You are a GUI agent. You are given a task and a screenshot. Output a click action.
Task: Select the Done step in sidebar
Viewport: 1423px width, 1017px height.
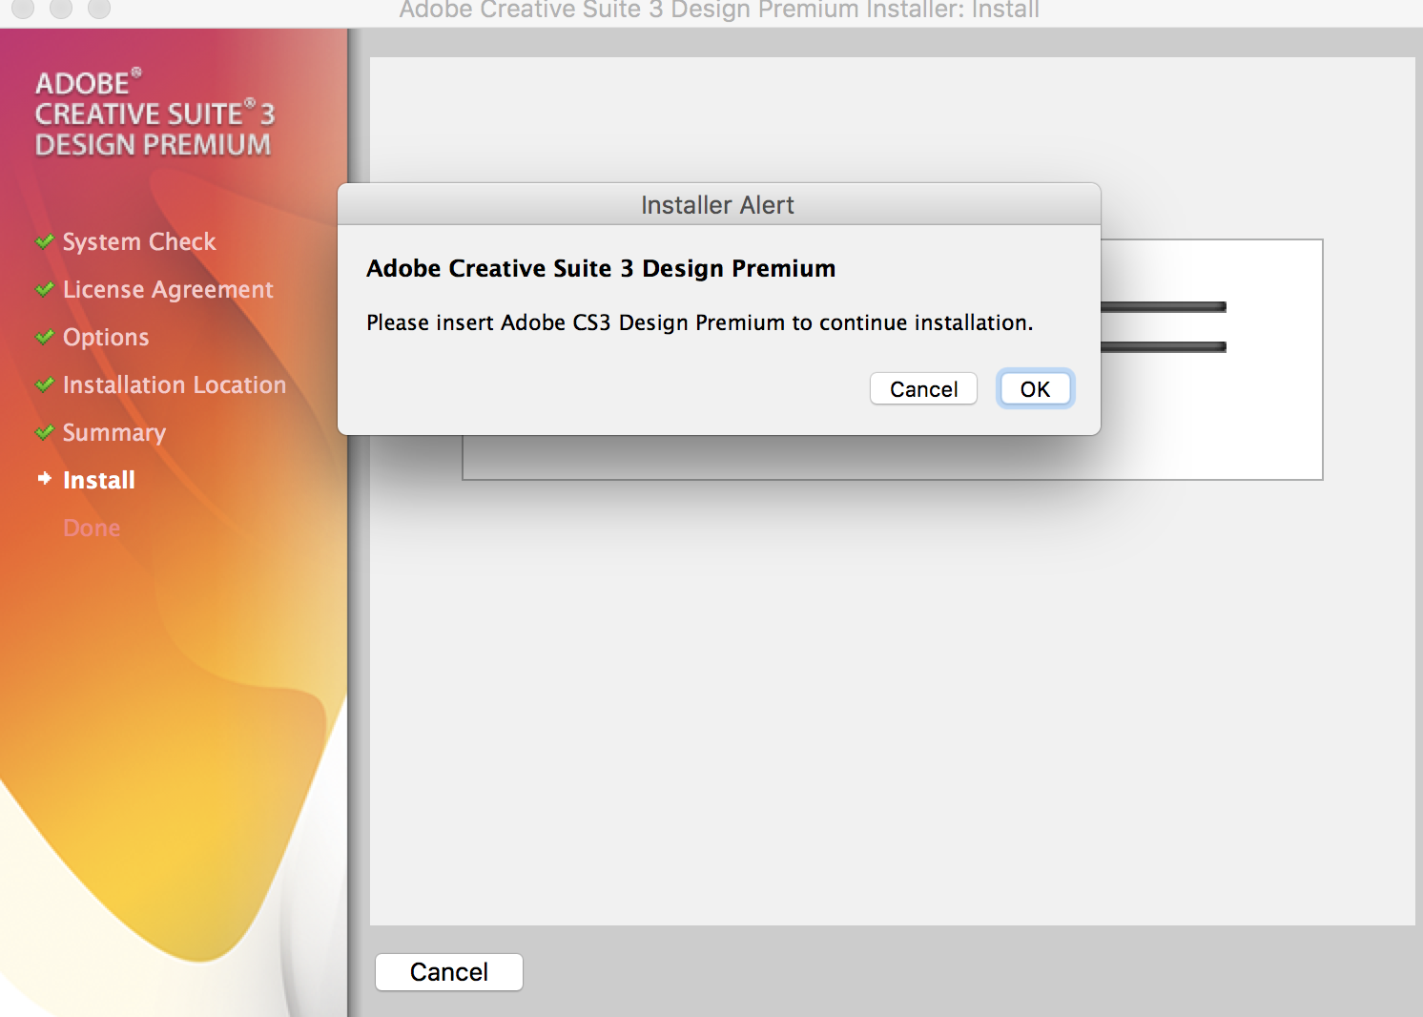click(x=92, y=528)
